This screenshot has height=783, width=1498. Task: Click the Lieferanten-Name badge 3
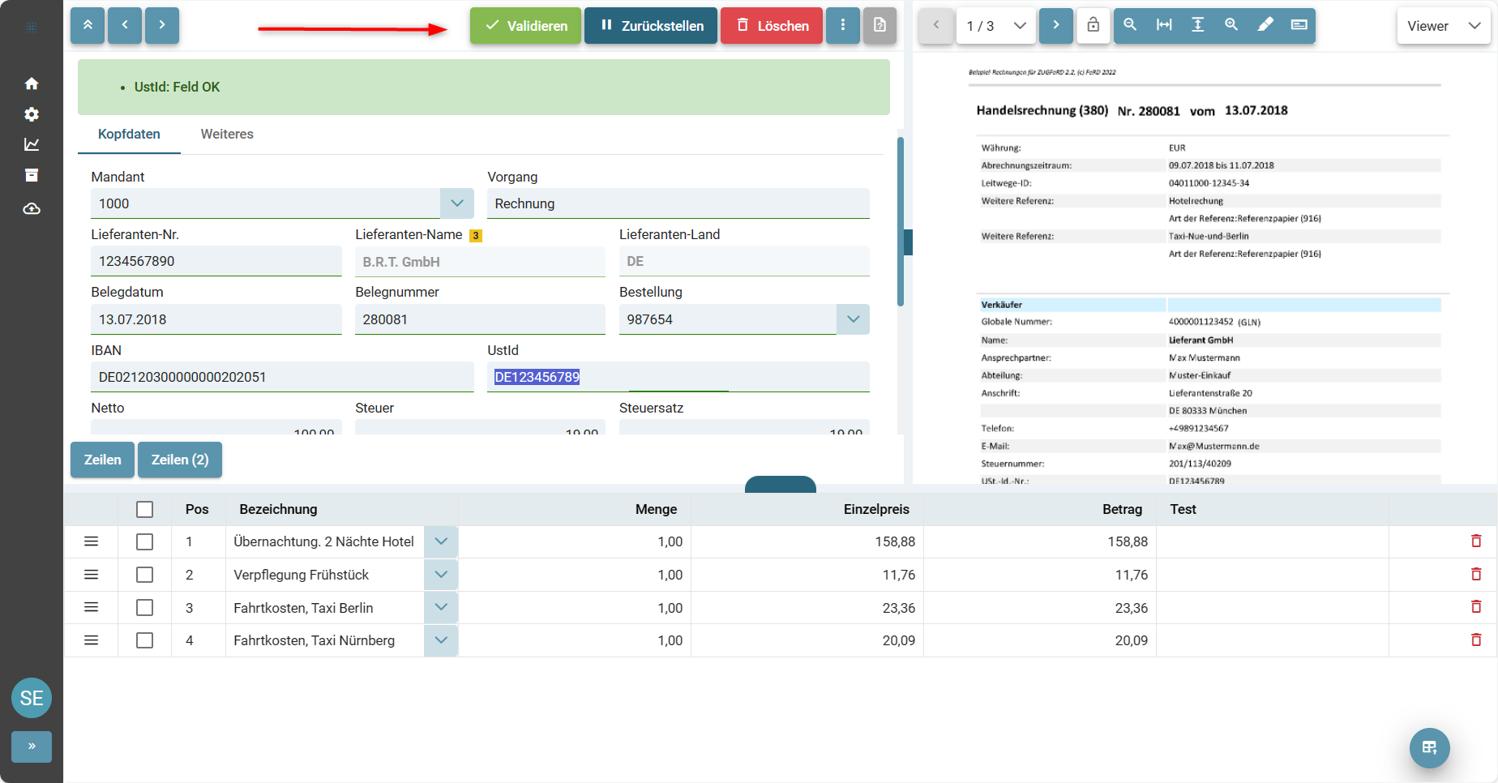(x=476, y=236)
